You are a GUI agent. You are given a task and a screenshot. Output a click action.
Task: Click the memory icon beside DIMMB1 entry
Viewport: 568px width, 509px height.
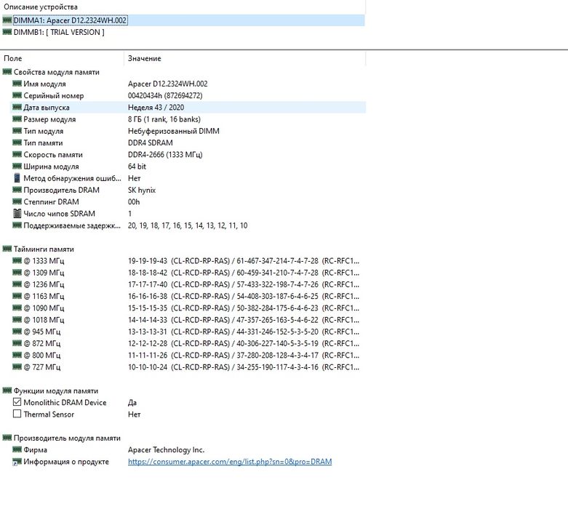coord(7,32)
